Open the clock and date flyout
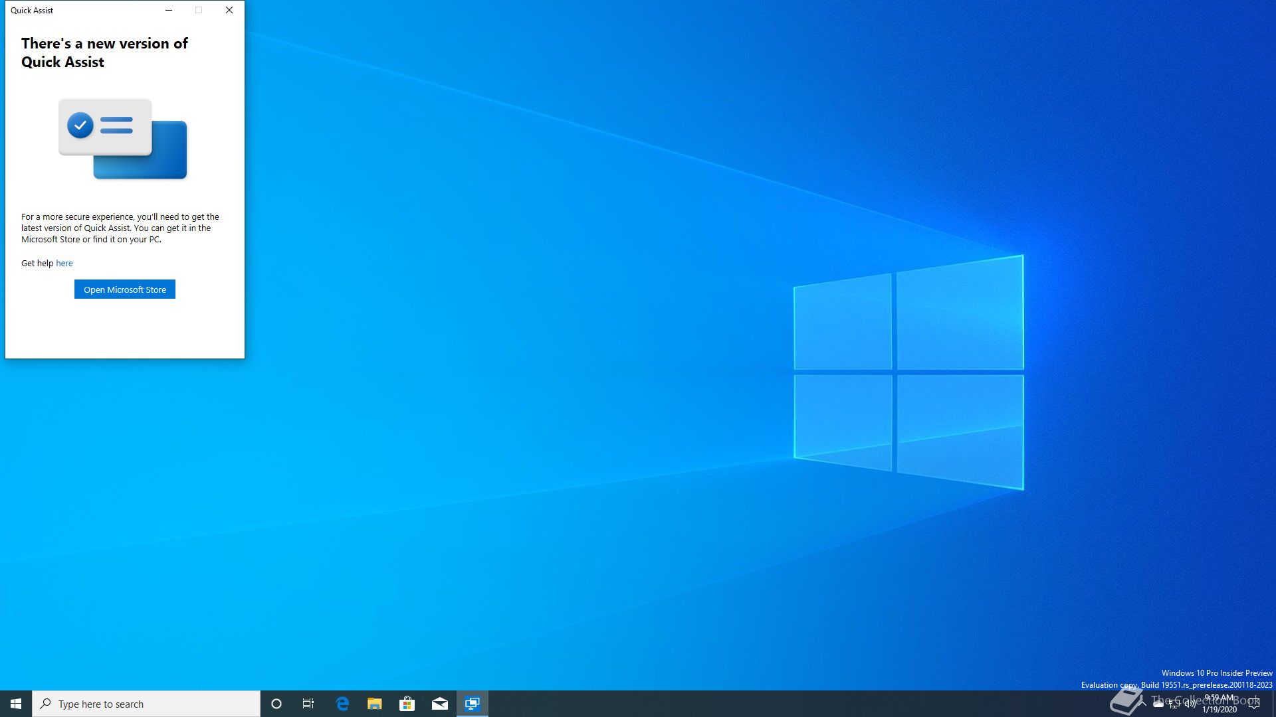This screenshot has width=1276, height=717. pyautogui.click(x=1220, y=704)
